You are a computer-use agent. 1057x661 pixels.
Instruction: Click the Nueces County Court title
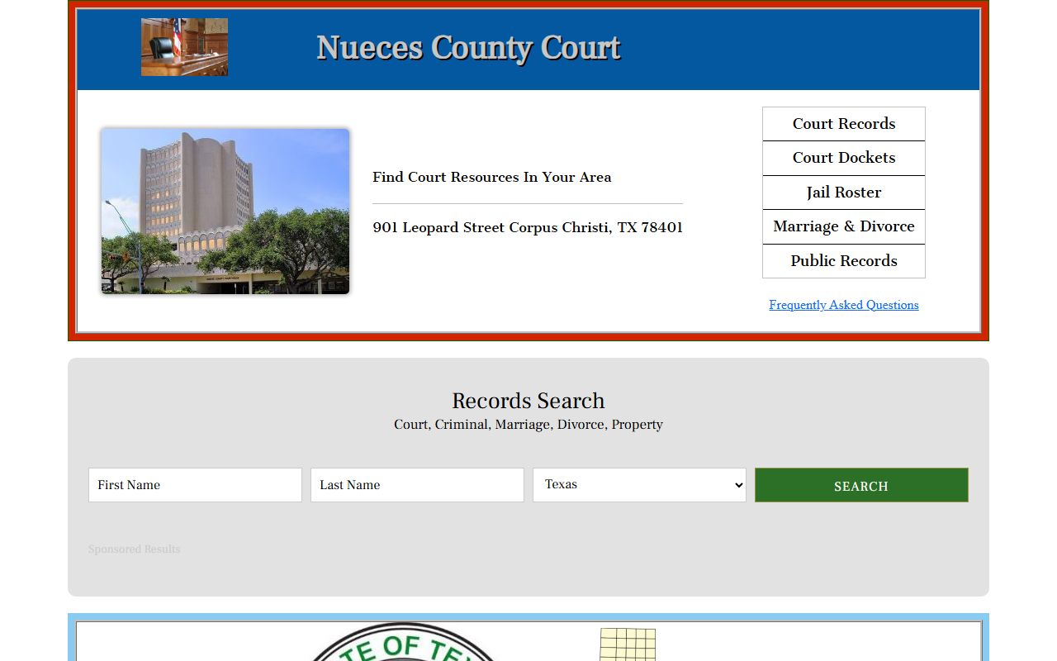468,48
